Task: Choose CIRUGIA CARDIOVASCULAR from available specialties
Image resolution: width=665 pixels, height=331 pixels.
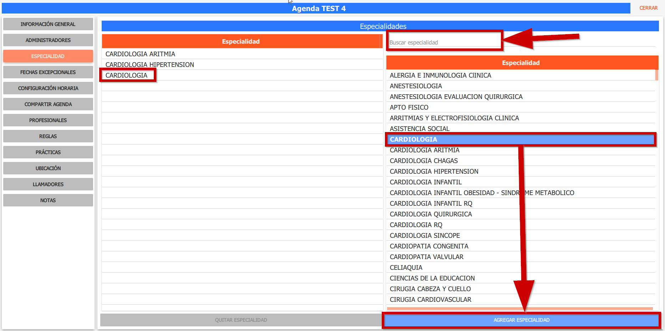Action: click(430, 300)
